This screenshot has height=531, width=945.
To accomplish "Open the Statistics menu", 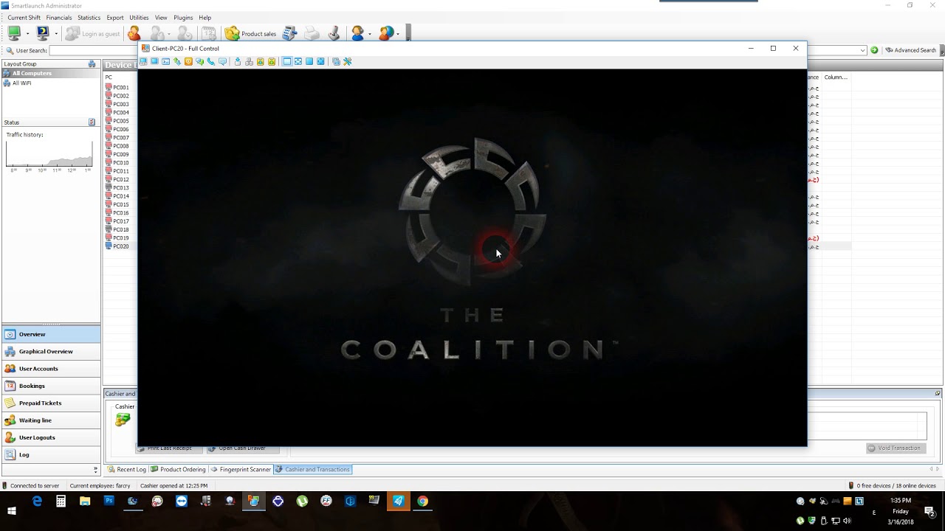I will 89,18.
